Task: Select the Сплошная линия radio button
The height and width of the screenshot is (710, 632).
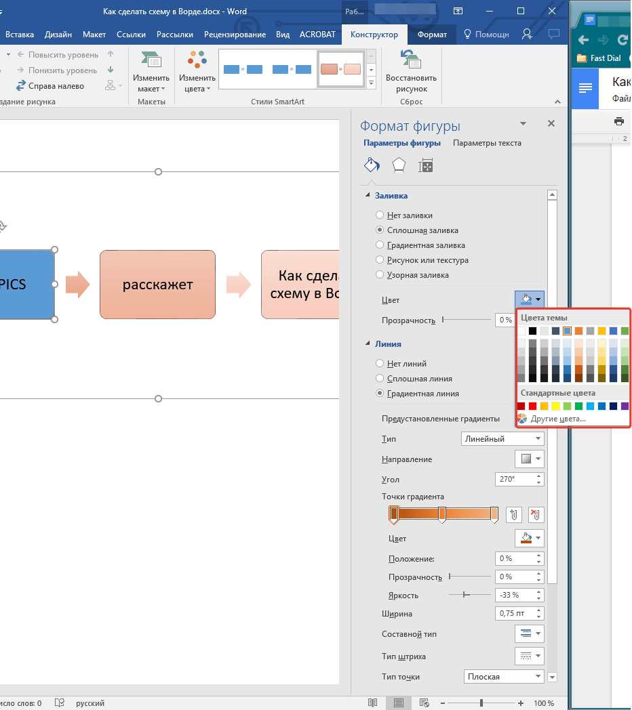Action: point(380,379)
